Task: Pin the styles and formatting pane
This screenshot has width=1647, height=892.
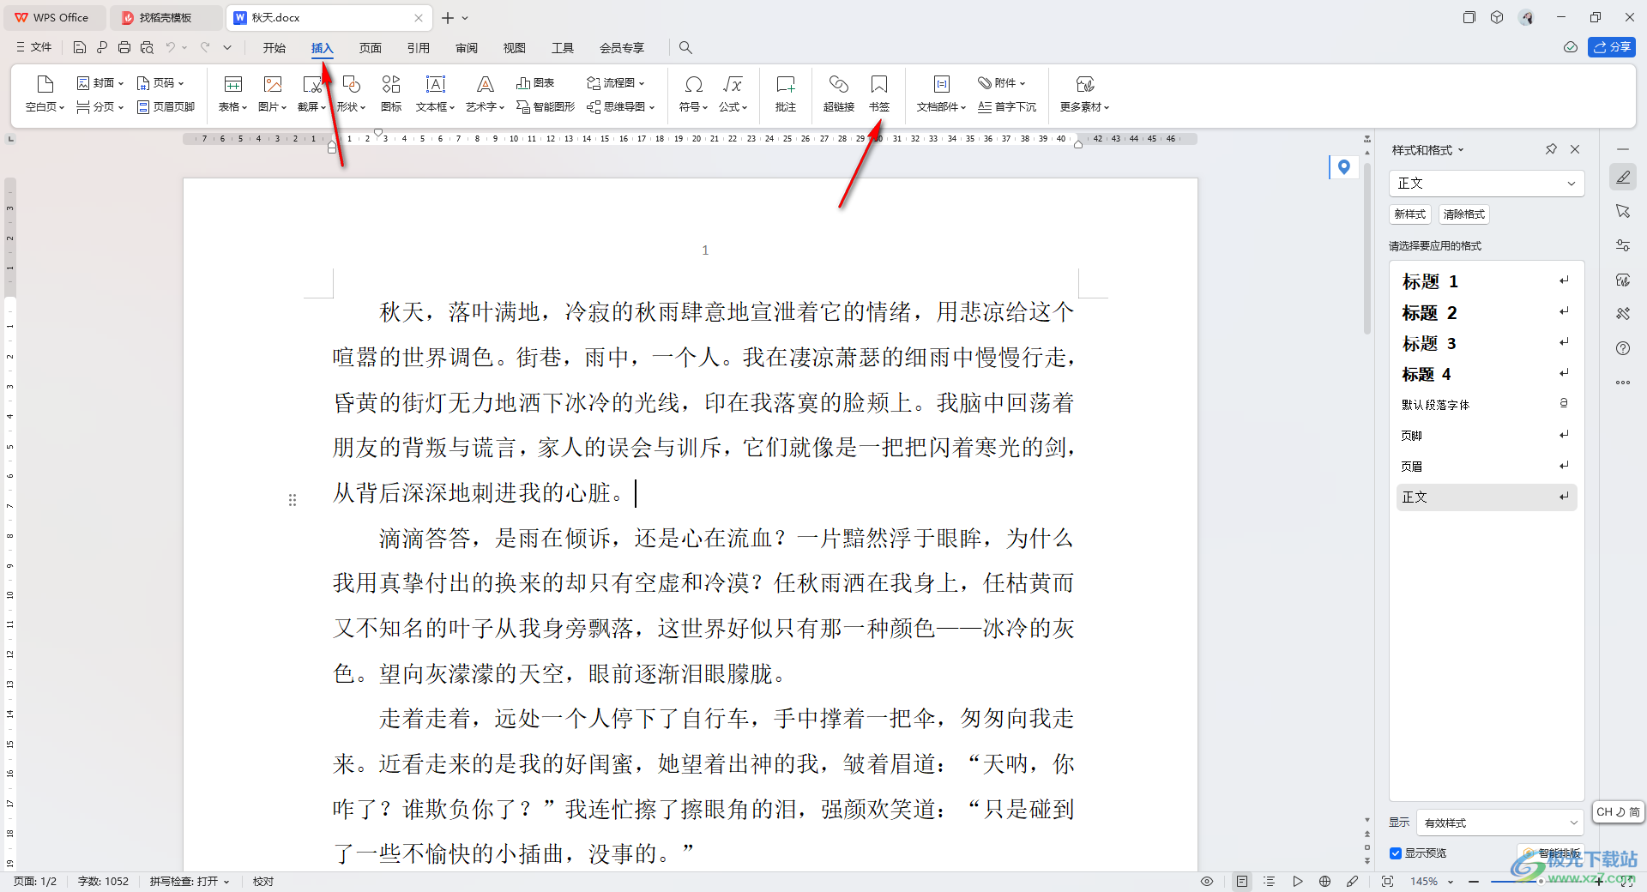Action: click(x=1551, y=149)
